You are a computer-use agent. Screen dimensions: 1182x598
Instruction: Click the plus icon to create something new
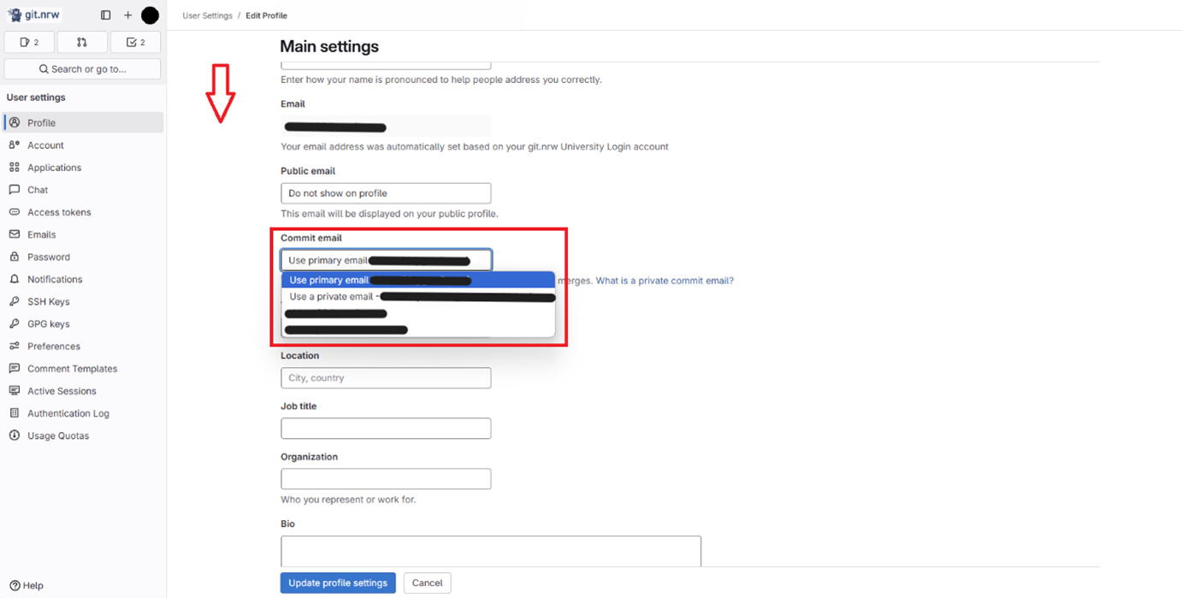click(x=127, y=15)
